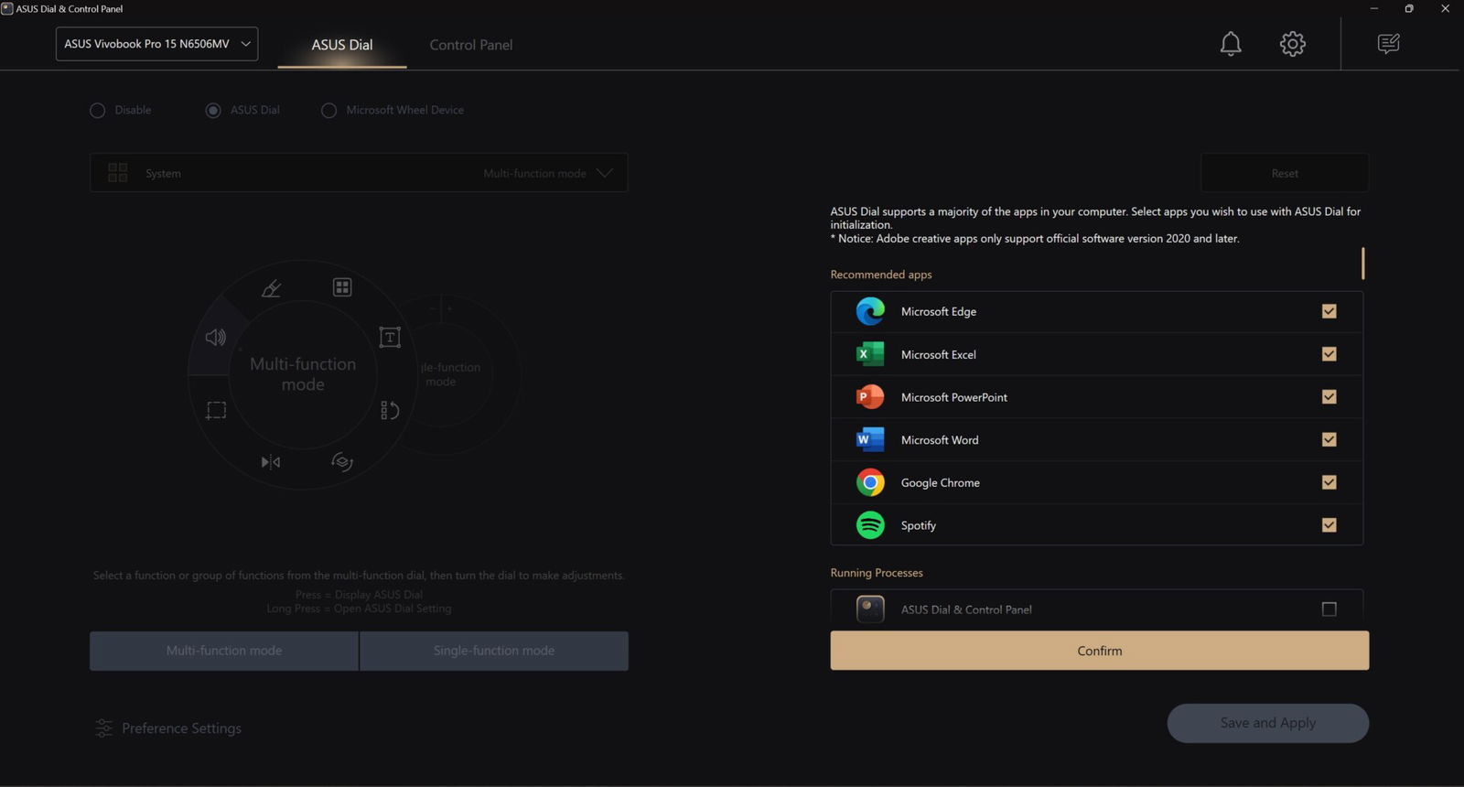Click the text box icon on the dial
Screen dimensions: 1464x787
(x=390, y=338)
